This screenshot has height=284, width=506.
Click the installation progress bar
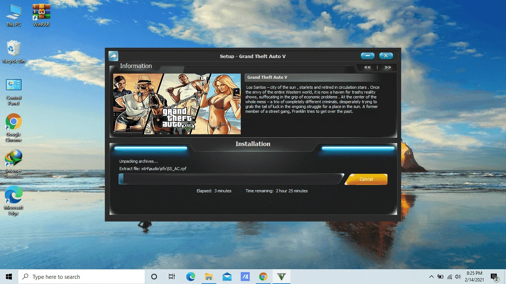231,179
